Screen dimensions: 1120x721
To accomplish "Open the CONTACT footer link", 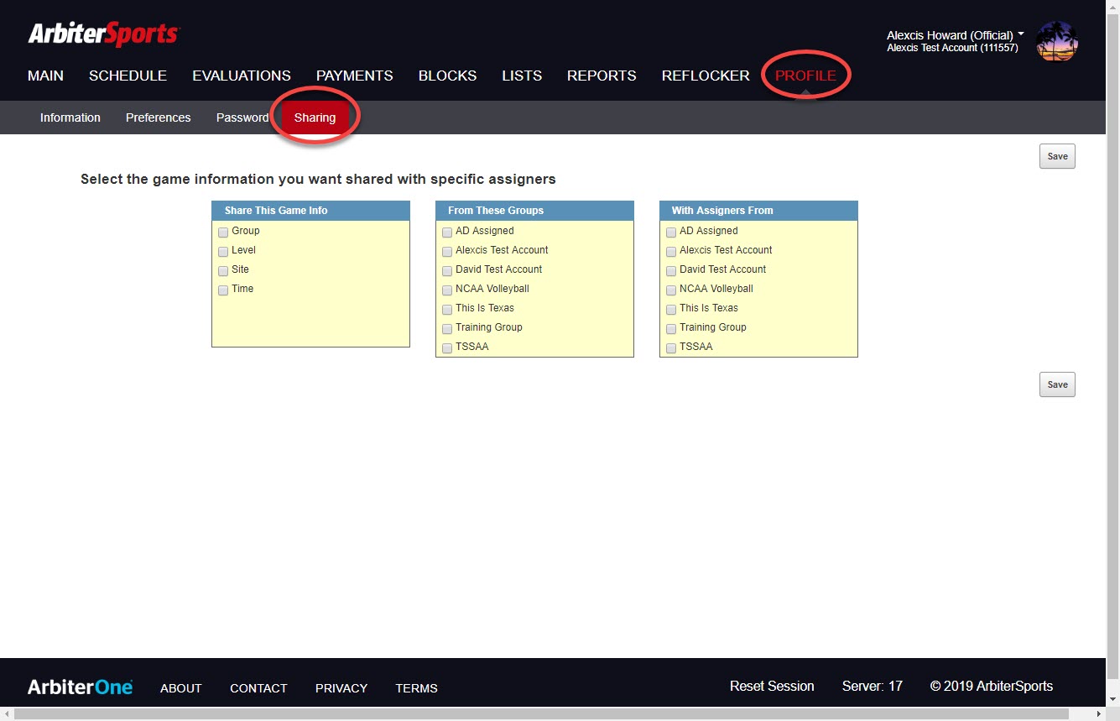I will pyautogui.click(x=258, y=688).
